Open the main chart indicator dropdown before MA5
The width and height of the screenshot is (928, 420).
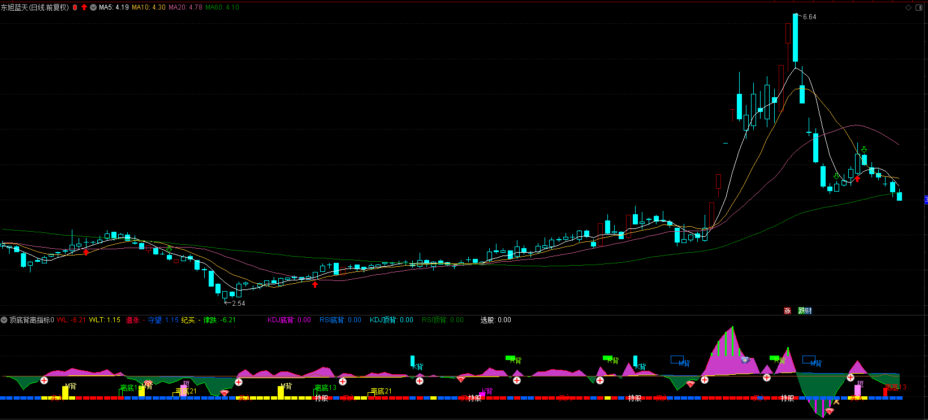[93, 7]
